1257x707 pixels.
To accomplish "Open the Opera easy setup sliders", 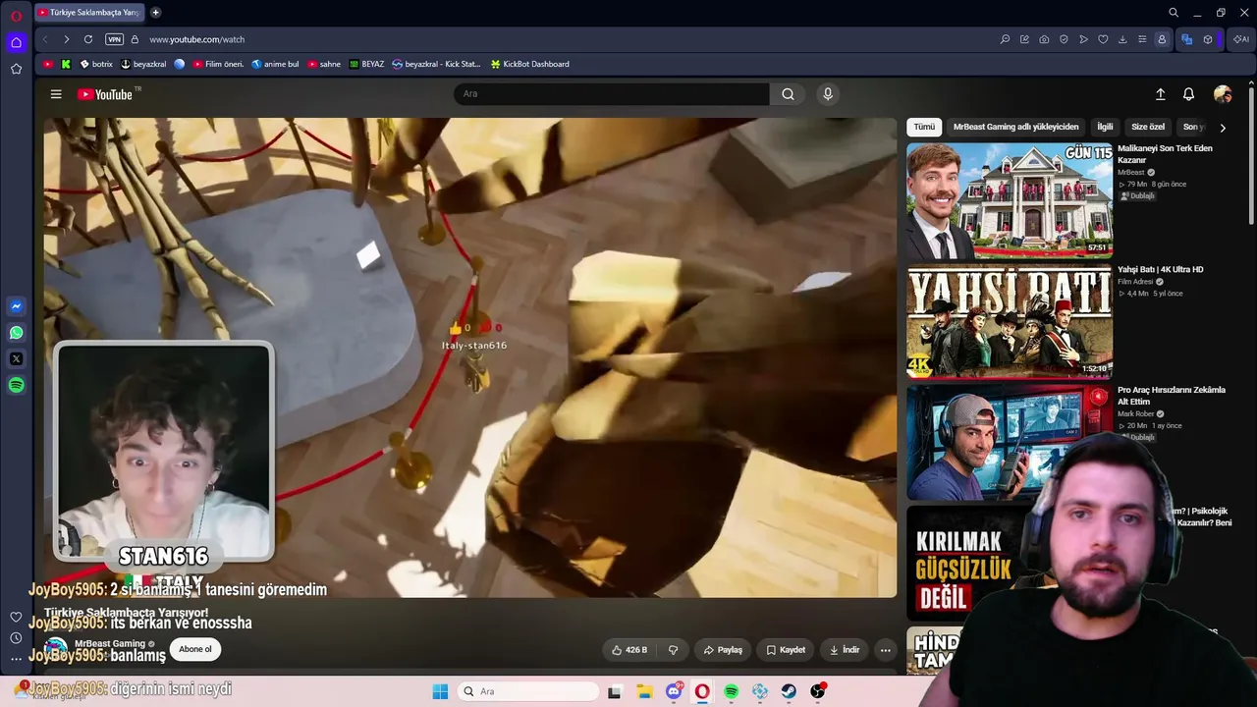I will coord(1142,39).
